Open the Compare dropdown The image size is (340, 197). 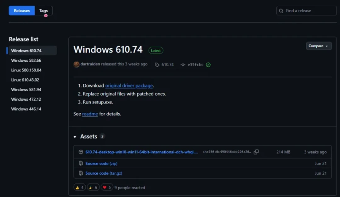[x=319, y=46]
